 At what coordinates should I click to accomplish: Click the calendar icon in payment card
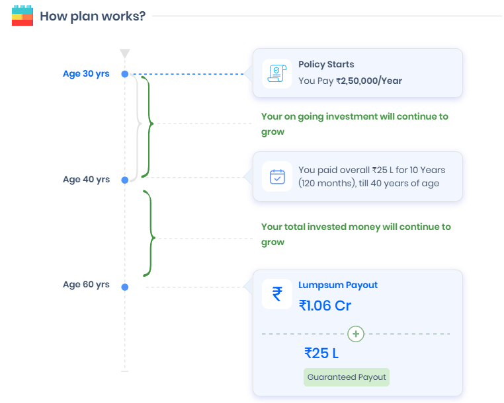(x=276, y=176)
